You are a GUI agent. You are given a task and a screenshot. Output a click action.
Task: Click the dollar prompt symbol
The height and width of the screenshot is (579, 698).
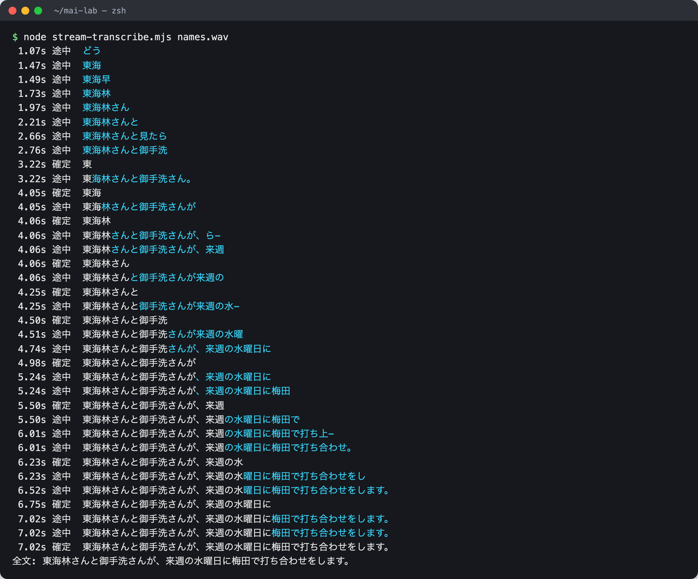[x=15, y=37]
